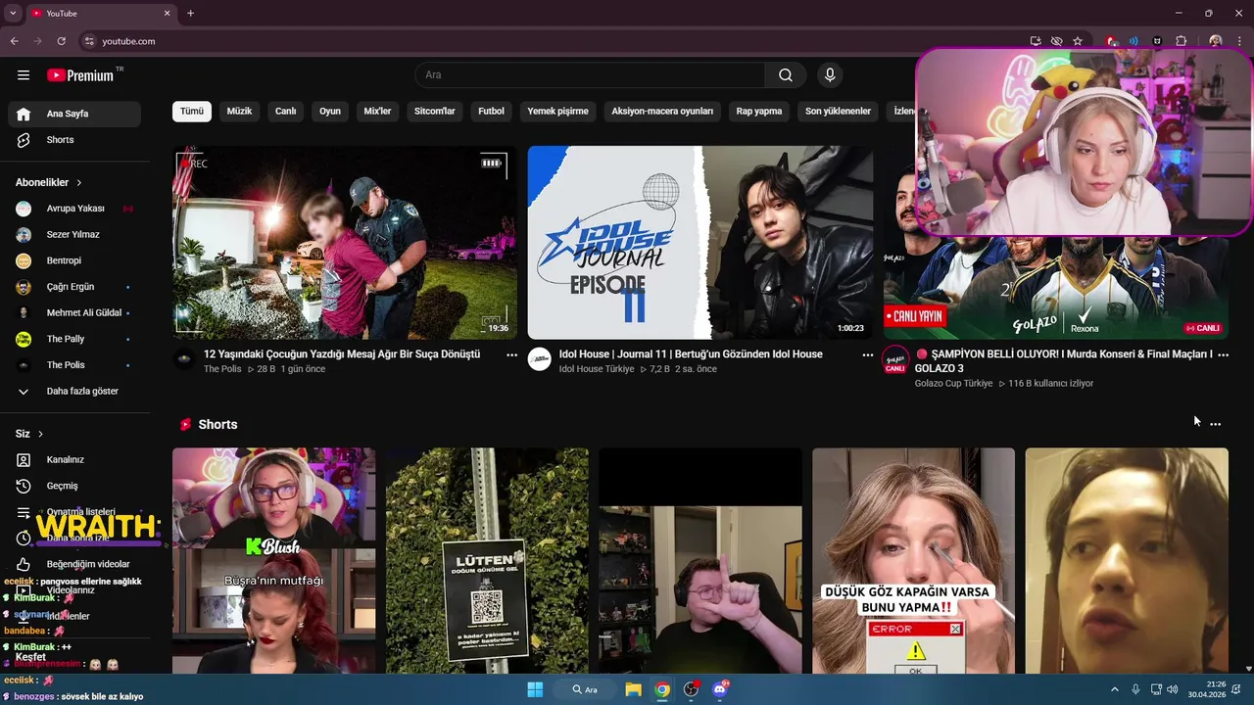Click Idol House Türkiye channel name

(x=597, y=369)
